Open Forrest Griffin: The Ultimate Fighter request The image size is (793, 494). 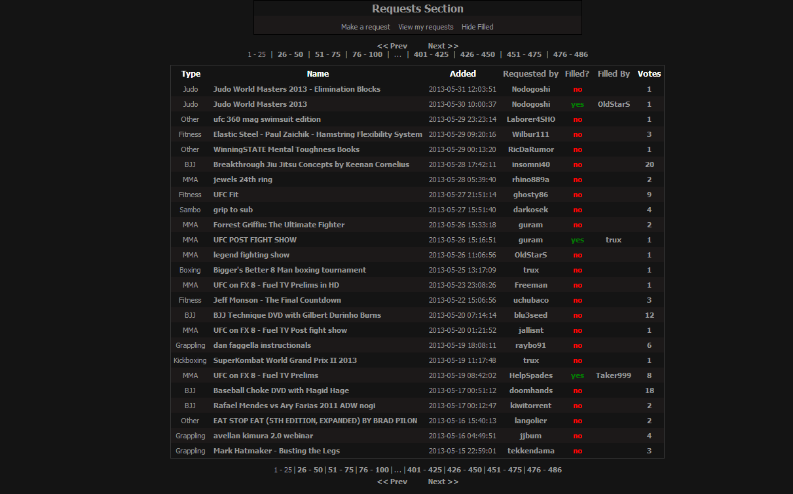[x=279, y=225]
